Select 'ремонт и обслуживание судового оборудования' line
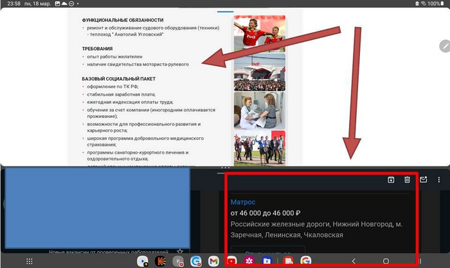The width and height of the screenshot is (450, 268). pos(153,28)
